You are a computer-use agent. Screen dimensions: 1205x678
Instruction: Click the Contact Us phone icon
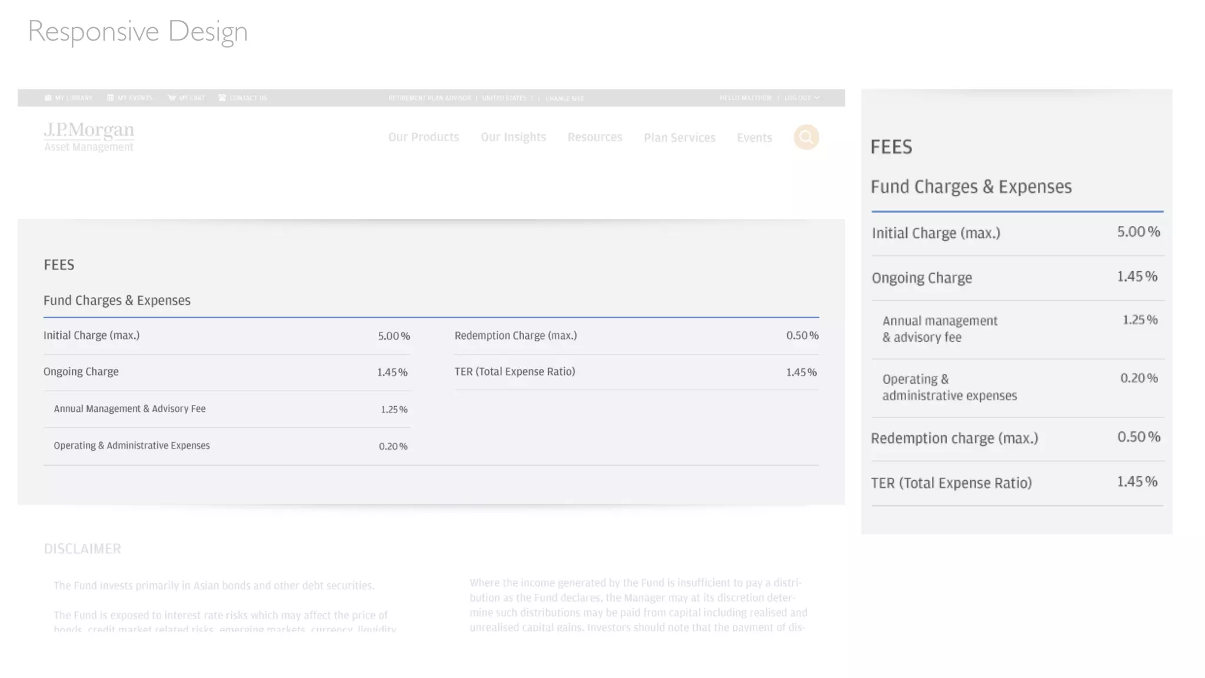[222, 98]
